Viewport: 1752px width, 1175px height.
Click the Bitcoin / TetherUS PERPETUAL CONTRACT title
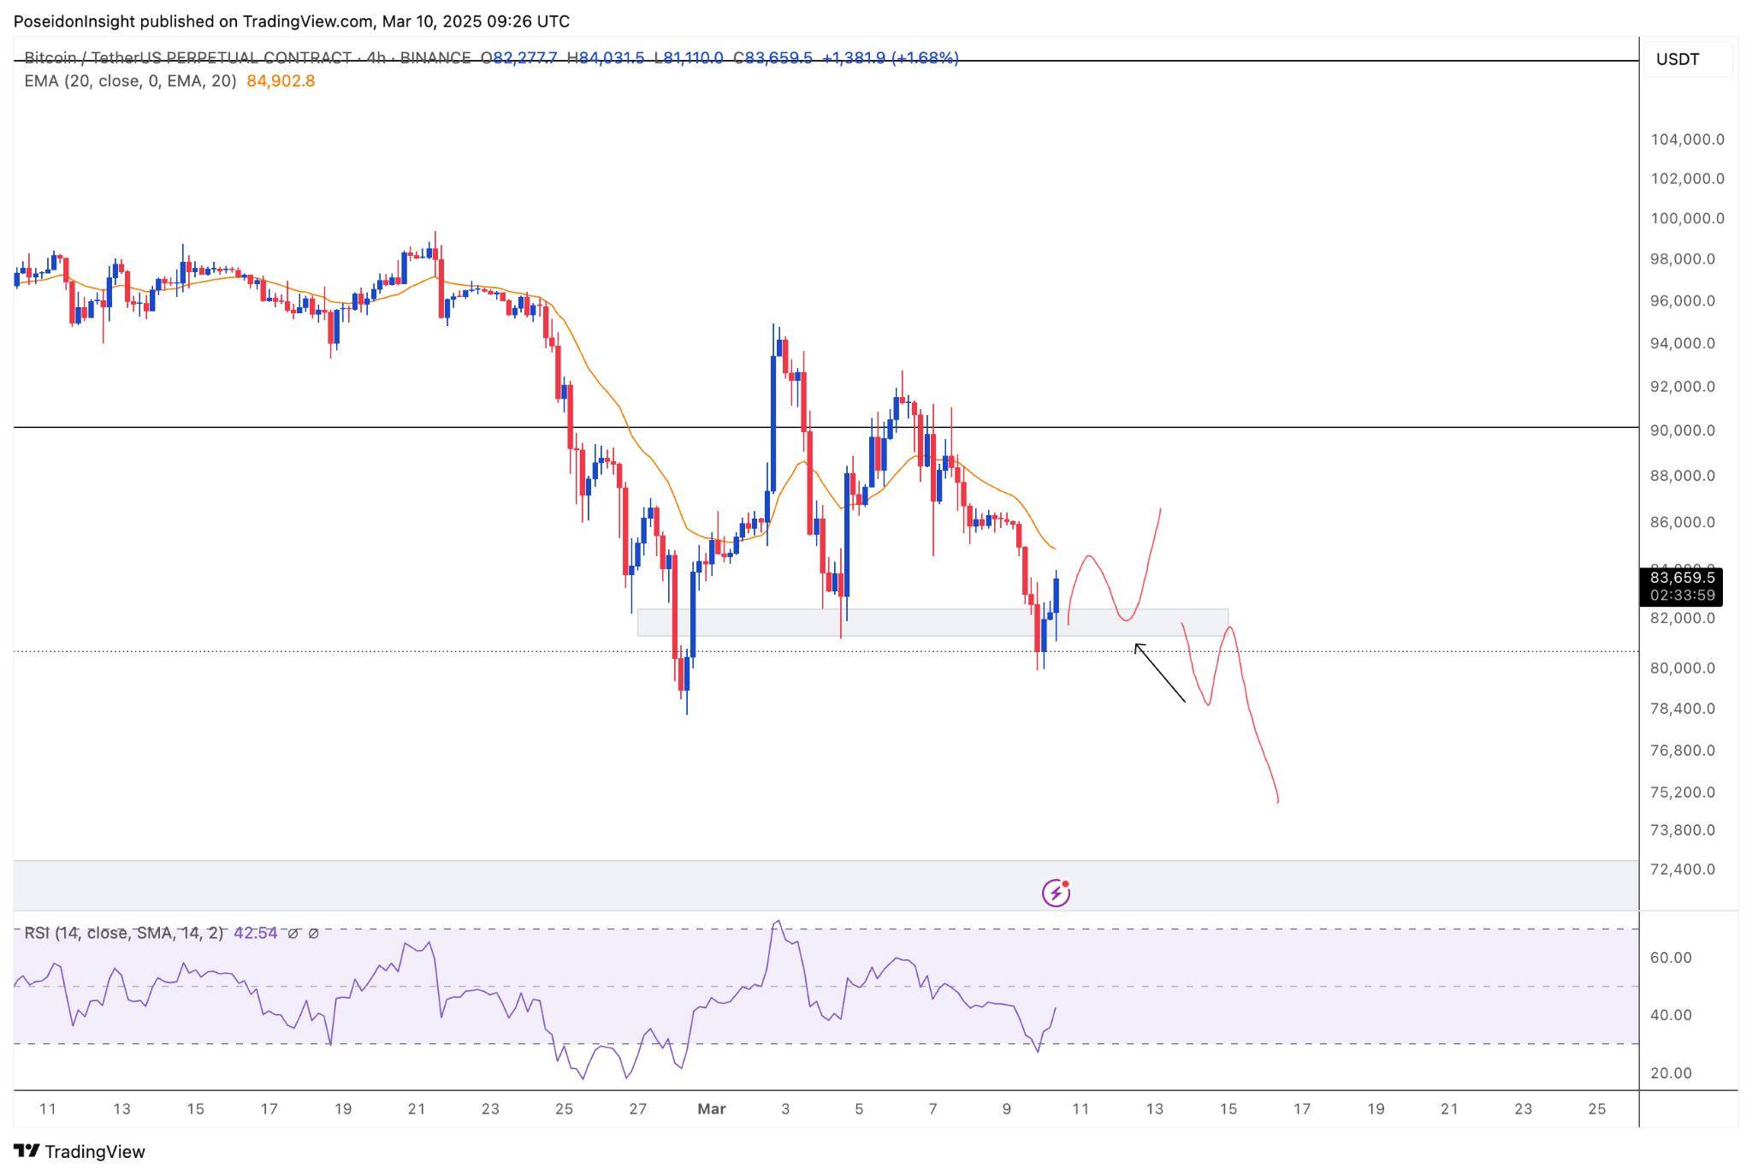coord(187,57)
